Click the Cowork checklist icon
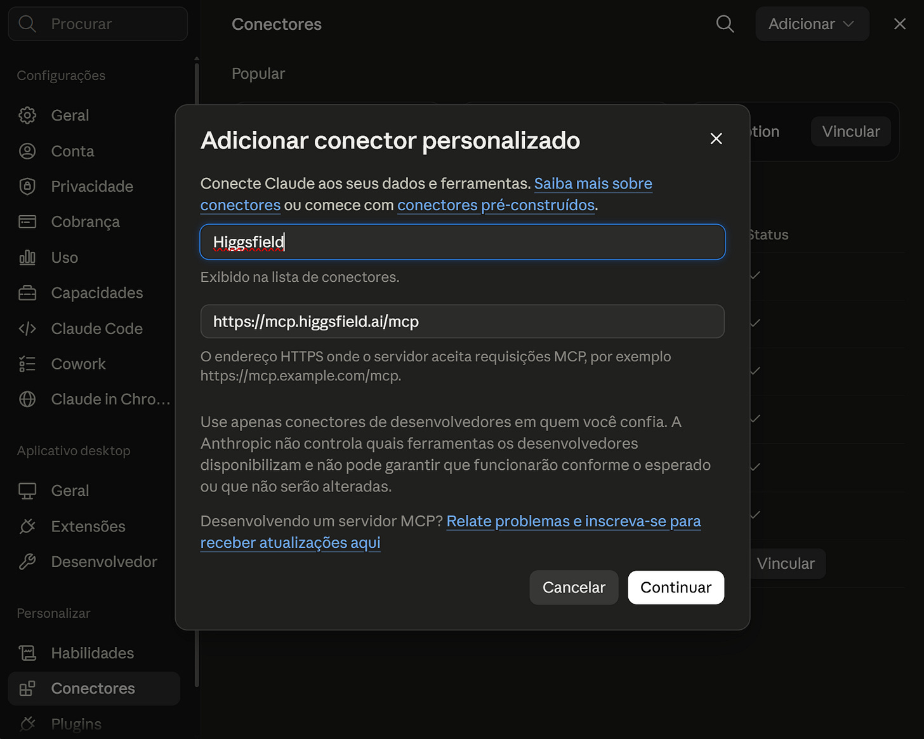Image resolution: width=924 pixels, height=739 pixels. point(27,364)
